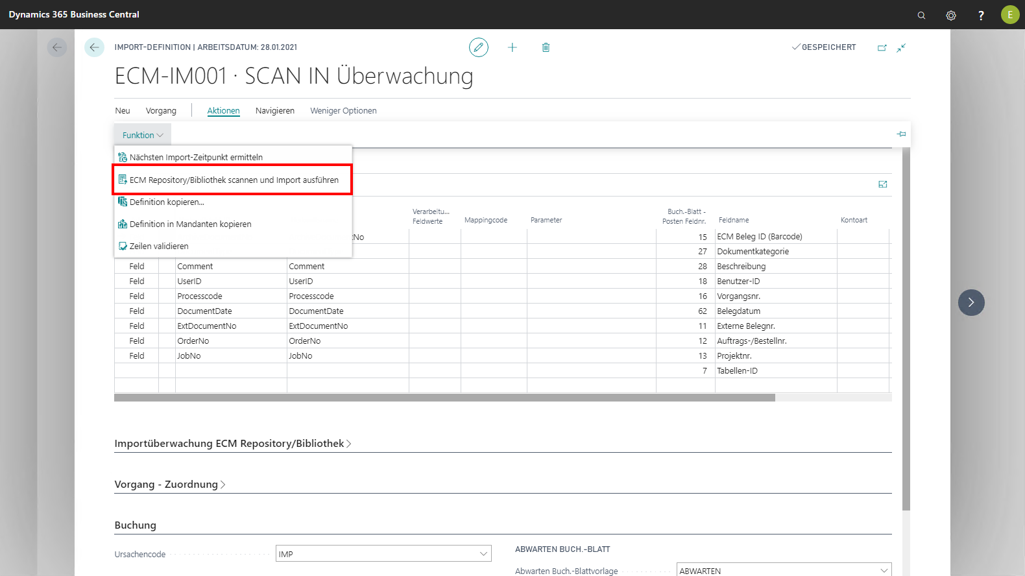Click Weniger Optionen link
The width and height of the screenshot is (1025, 576).
point(343,111)
